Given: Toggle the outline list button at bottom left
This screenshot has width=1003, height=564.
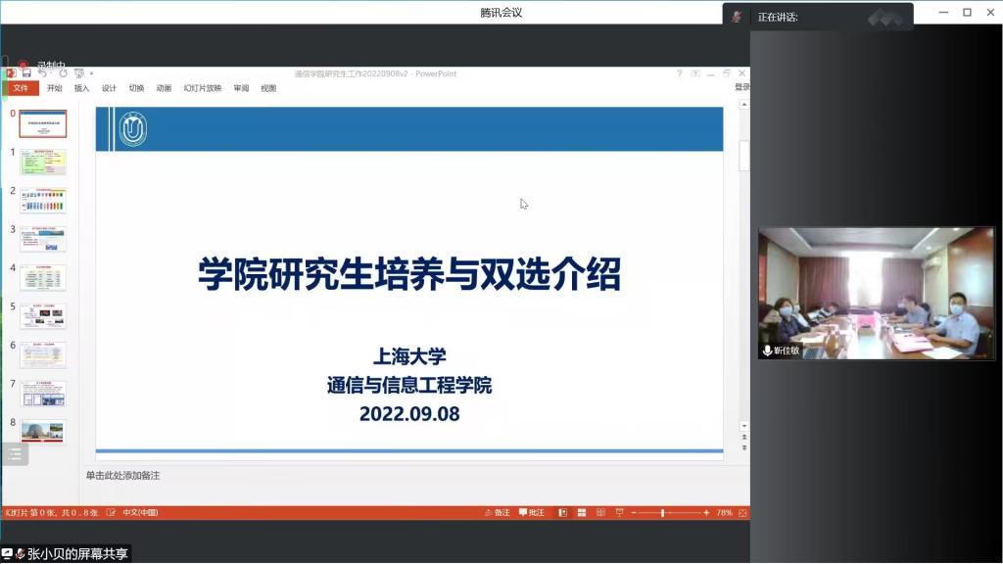Looking at the screenshot, I should click(15, 454).
